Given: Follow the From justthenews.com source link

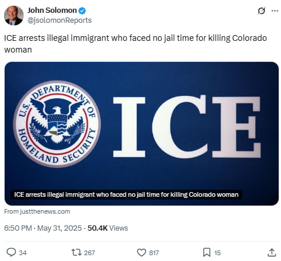Looking at the screenshot, I should (37, 211).
